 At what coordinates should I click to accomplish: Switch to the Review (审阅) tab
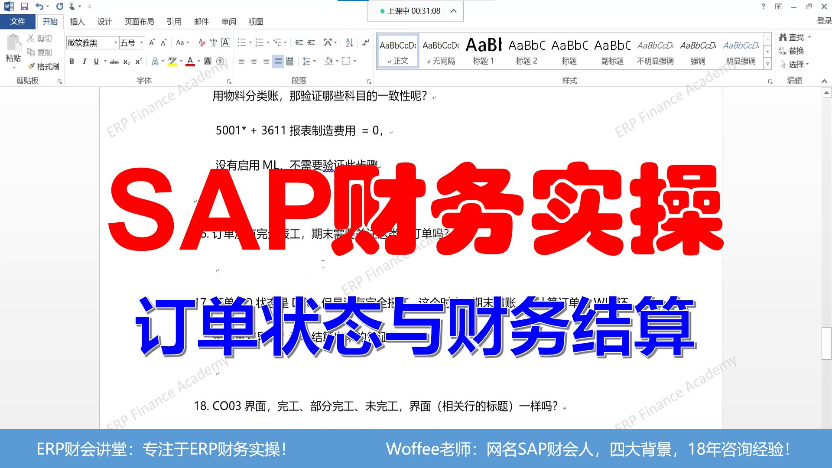click(x=228, y=22)
